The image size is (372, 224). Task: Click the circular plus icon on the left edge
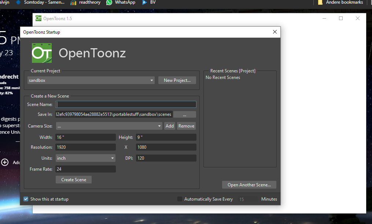pos(4,163)
